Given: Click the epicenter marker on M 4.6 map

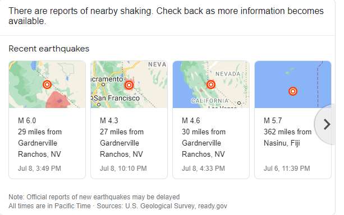Looking at the screenshot, I should click(x=211, y=85).
